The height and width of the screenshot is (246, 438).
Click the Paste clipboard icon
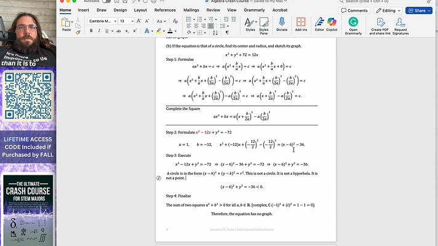[65, 22]
